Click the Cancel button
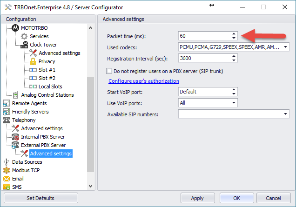 [x=273, y=198]
